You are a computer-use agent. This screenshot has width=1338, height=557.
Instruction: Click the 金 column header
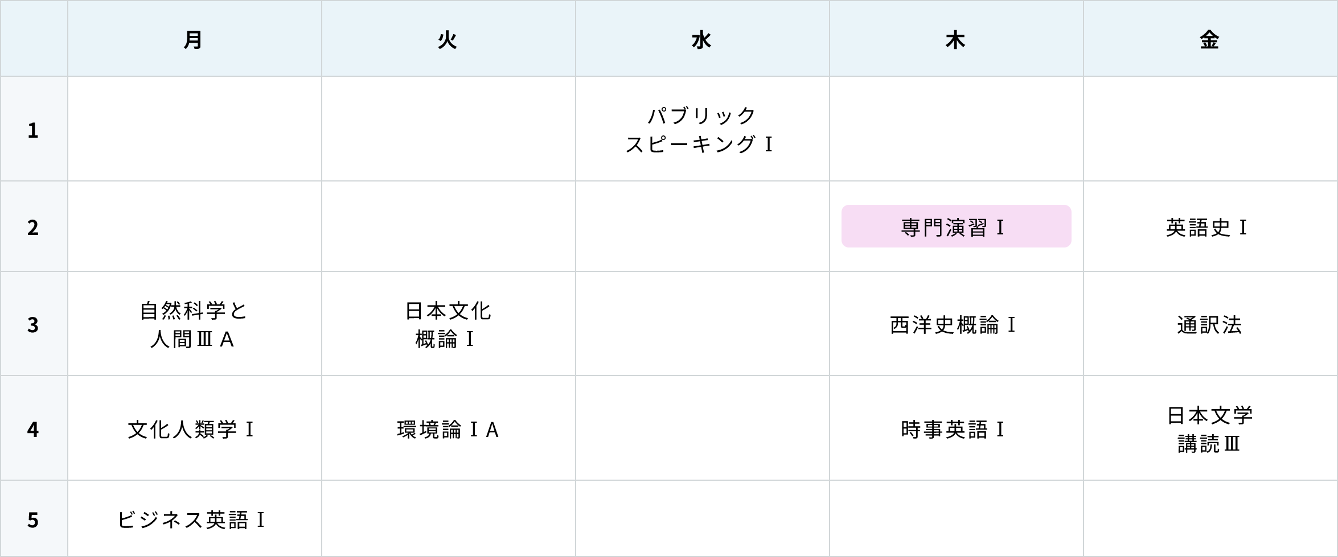pos(1210,39)
